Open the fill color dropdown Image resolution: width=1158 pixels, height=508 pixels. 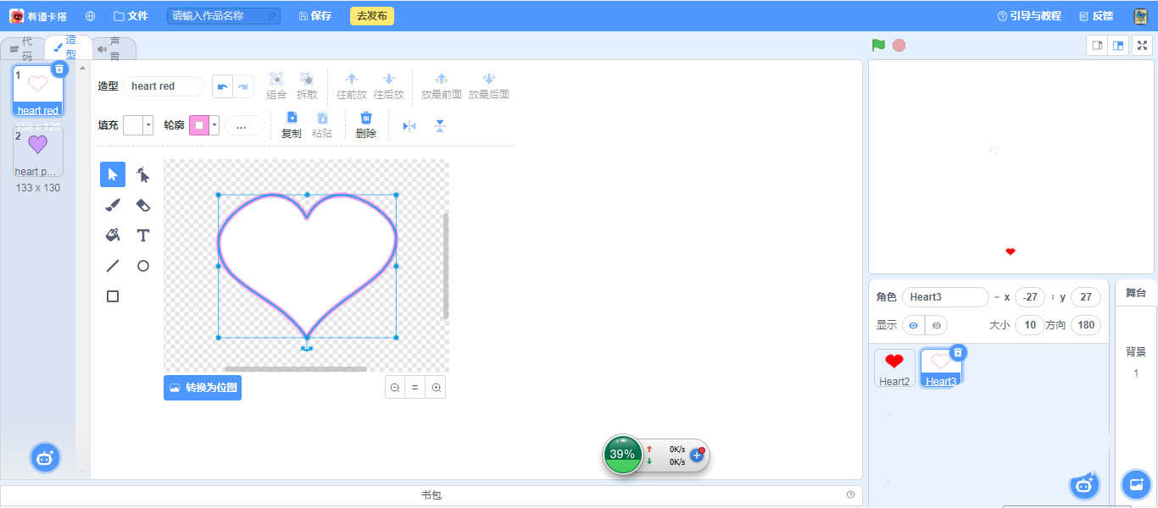click(x=149, y=125)
